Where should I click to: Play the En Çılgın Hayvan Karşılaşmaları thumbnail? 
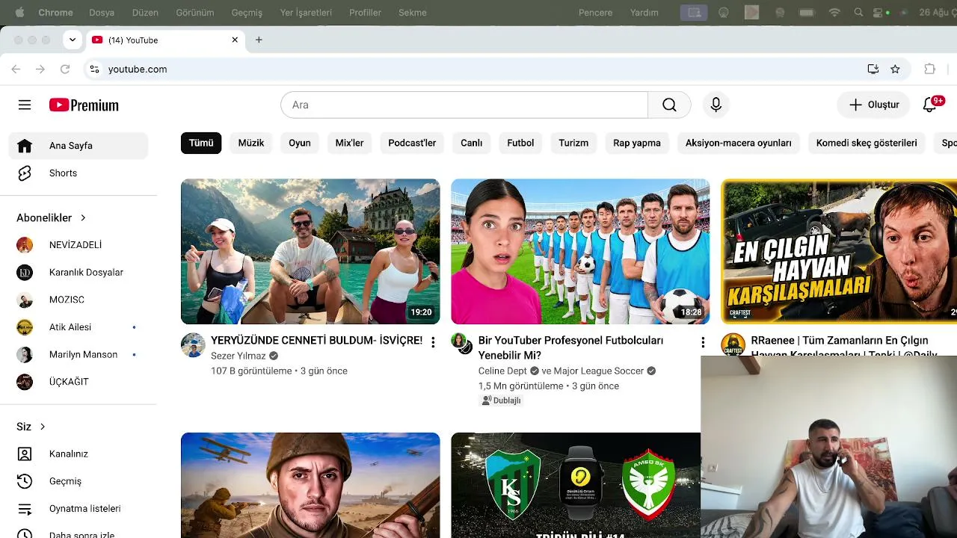tap(839, 252)
